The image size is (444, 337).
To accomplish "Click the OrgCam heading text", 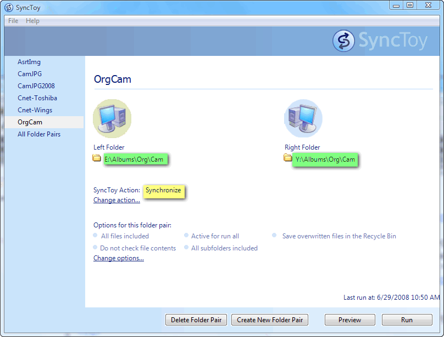I will click(x=113, y=79).
